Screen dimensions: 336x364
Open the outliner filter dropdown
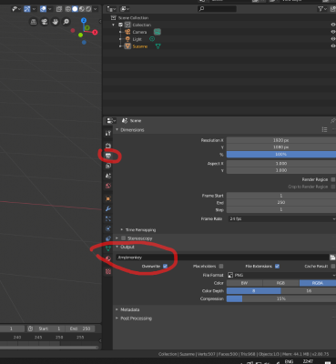tap(321, 9)
